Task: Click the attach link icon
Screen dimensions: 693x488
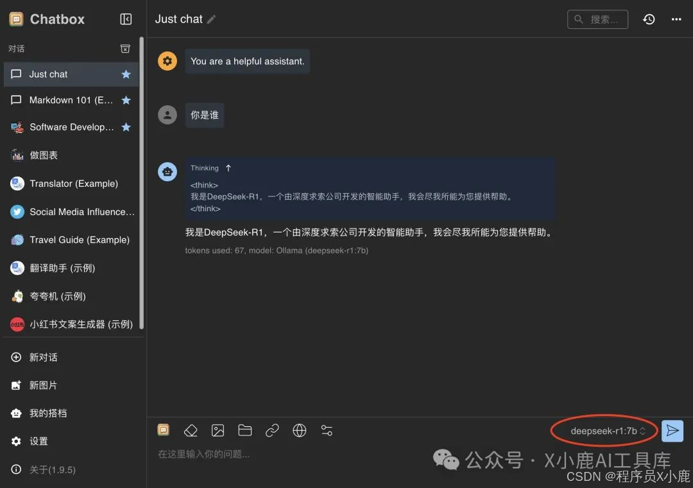Action: pyautogui.click(x=272, y=430)
